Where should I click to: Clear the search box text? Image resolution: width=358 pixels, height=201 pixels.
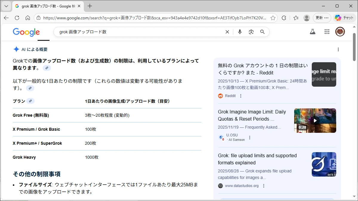(x=227, y=32)
